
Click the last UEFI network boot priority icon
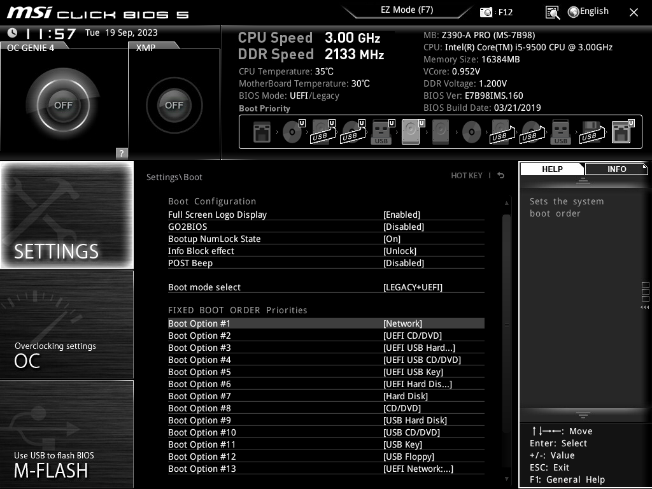tap(621, 132)
